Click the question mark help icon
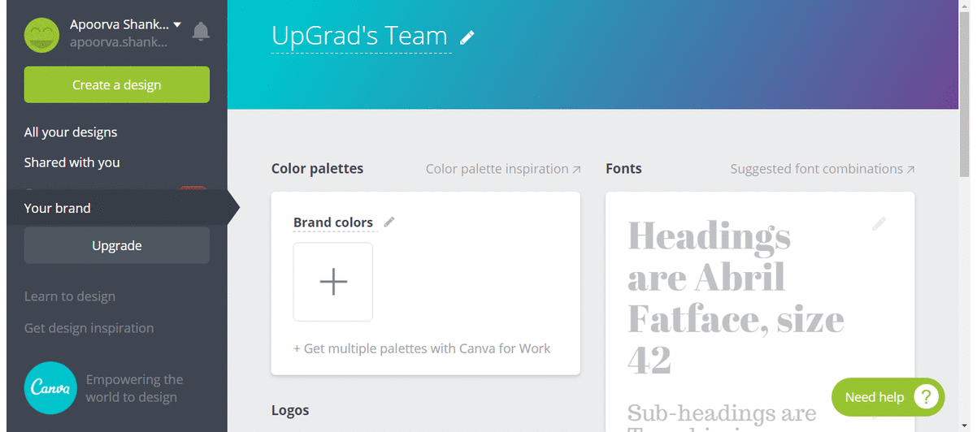Screen dimensions: 977x432 point(926,397)
